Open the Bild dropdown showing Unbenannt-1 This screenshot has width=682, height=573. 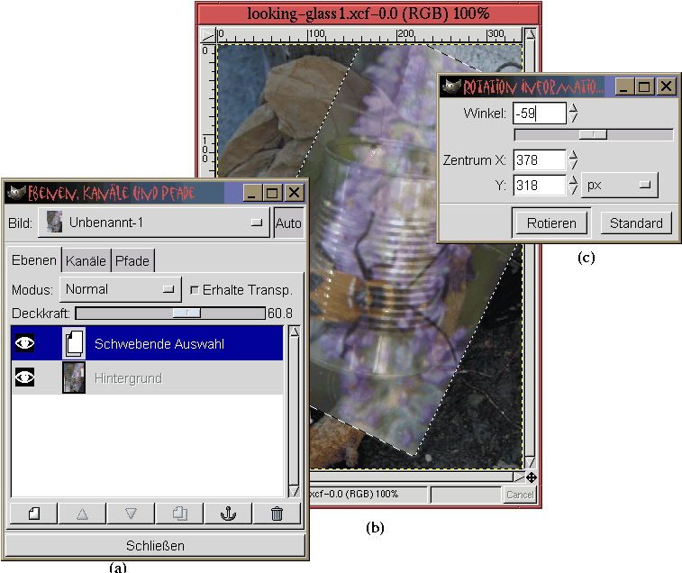pyautogui.click(x=154, y=222)
